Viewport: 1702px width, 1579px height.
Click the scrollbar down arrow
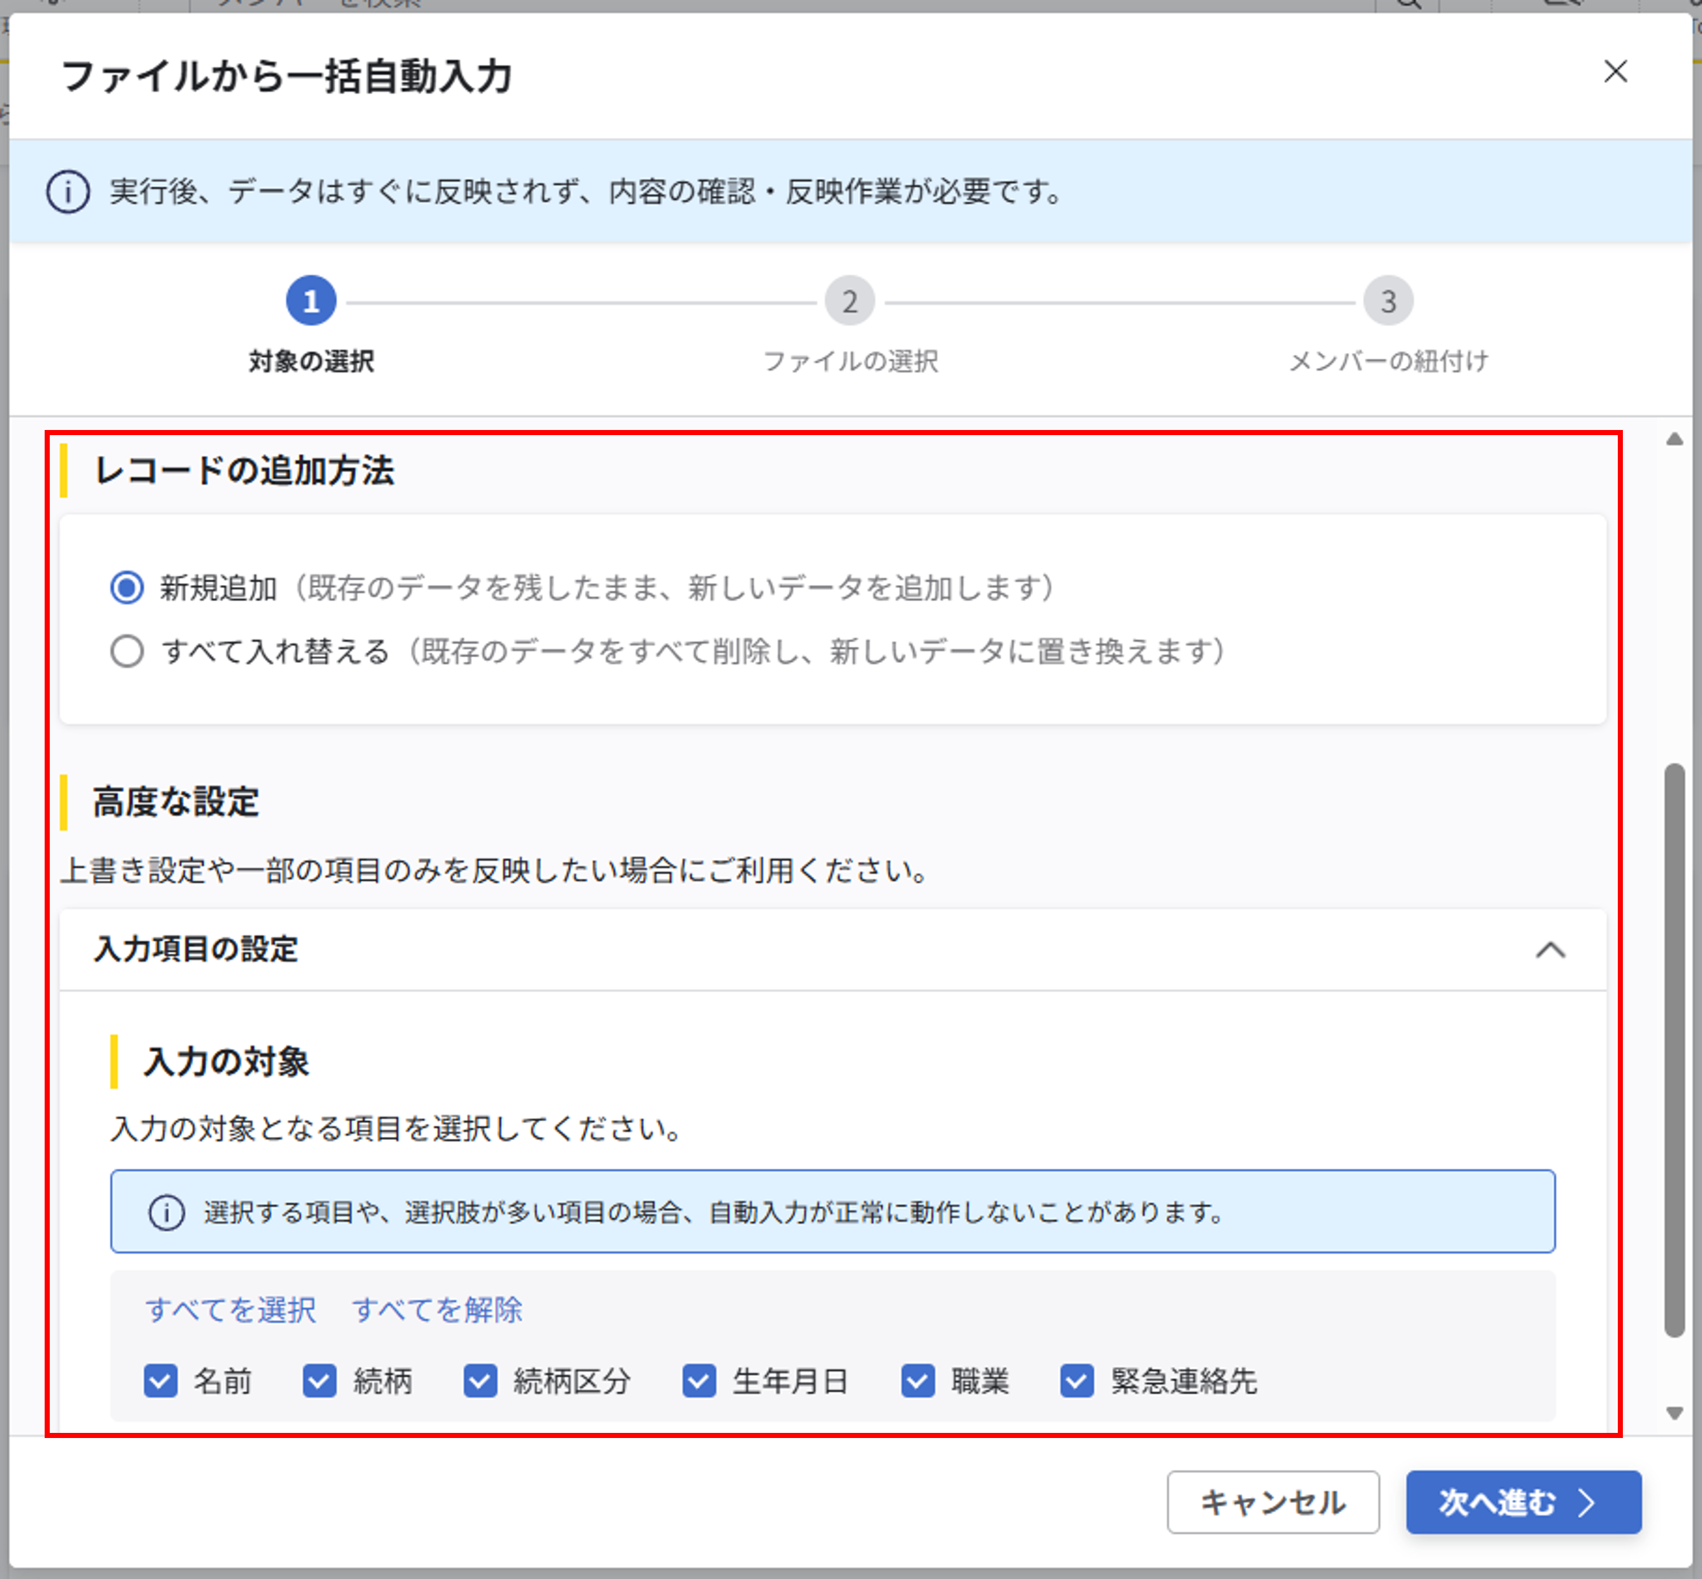[x=1675, y=1413]
